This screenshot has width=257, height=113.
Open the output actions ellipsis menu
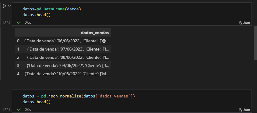point(5,31)
